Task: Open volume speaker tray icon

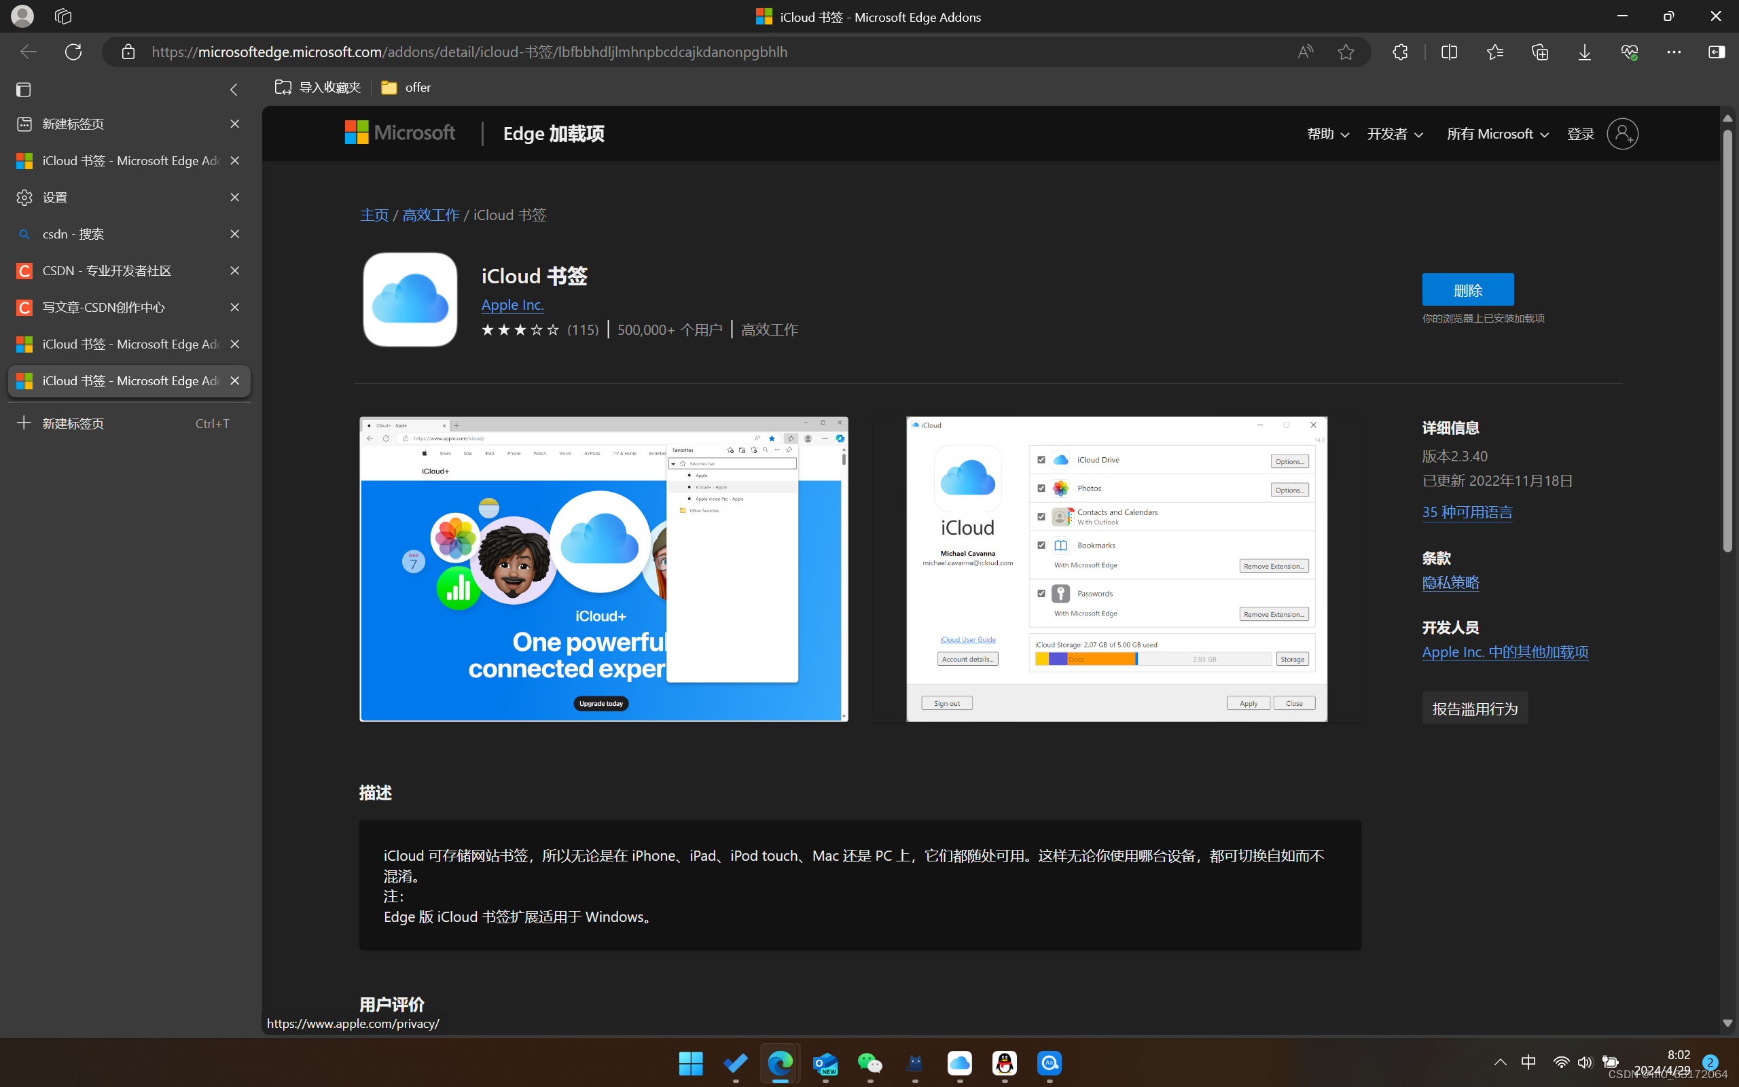Action: point(1585,1062)
